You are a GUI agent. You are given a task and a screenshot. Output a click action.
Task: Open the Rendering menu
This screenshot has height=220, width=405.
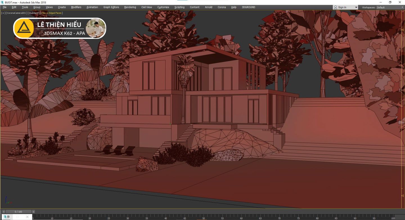pos(130,7)
